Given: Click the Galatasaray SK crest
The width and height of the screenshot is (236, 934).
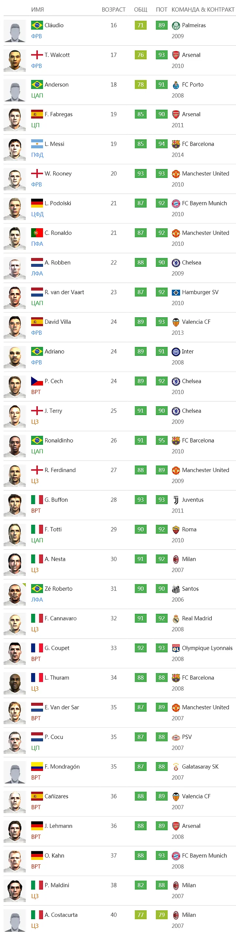Looking at the screenshot, I should [x=176, y=767].
